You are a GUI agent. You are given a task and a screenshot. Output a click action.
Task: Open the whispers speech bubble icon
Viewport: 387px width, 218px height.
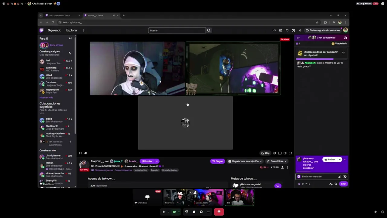(x=287, y=30)
